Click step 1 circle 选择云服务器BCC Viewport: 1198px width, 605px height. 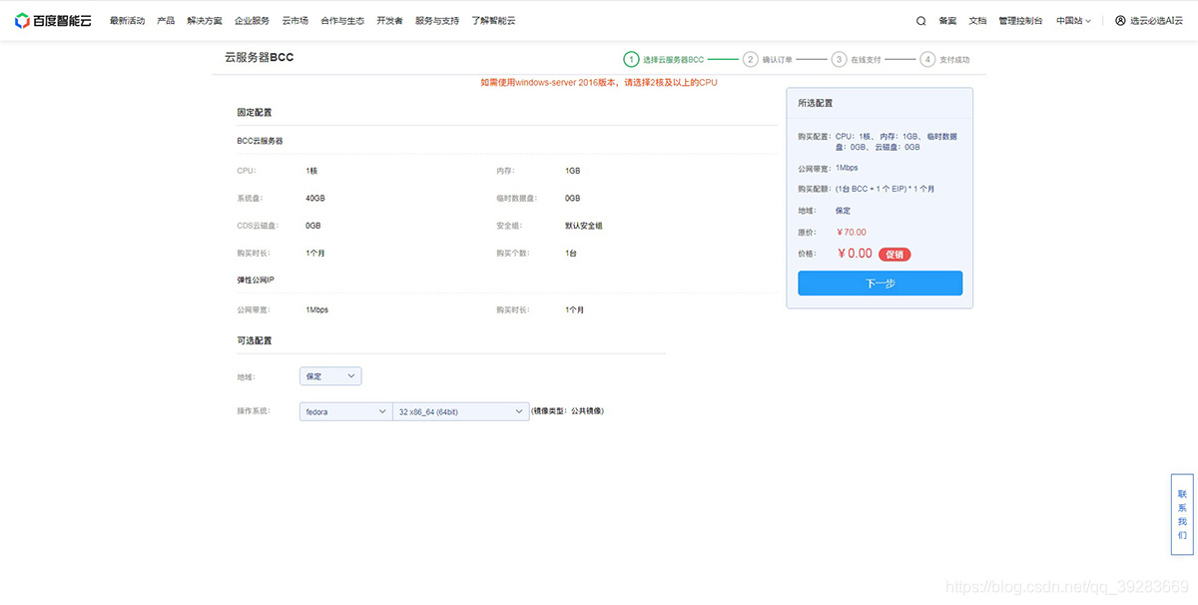(x=630, y=59)
